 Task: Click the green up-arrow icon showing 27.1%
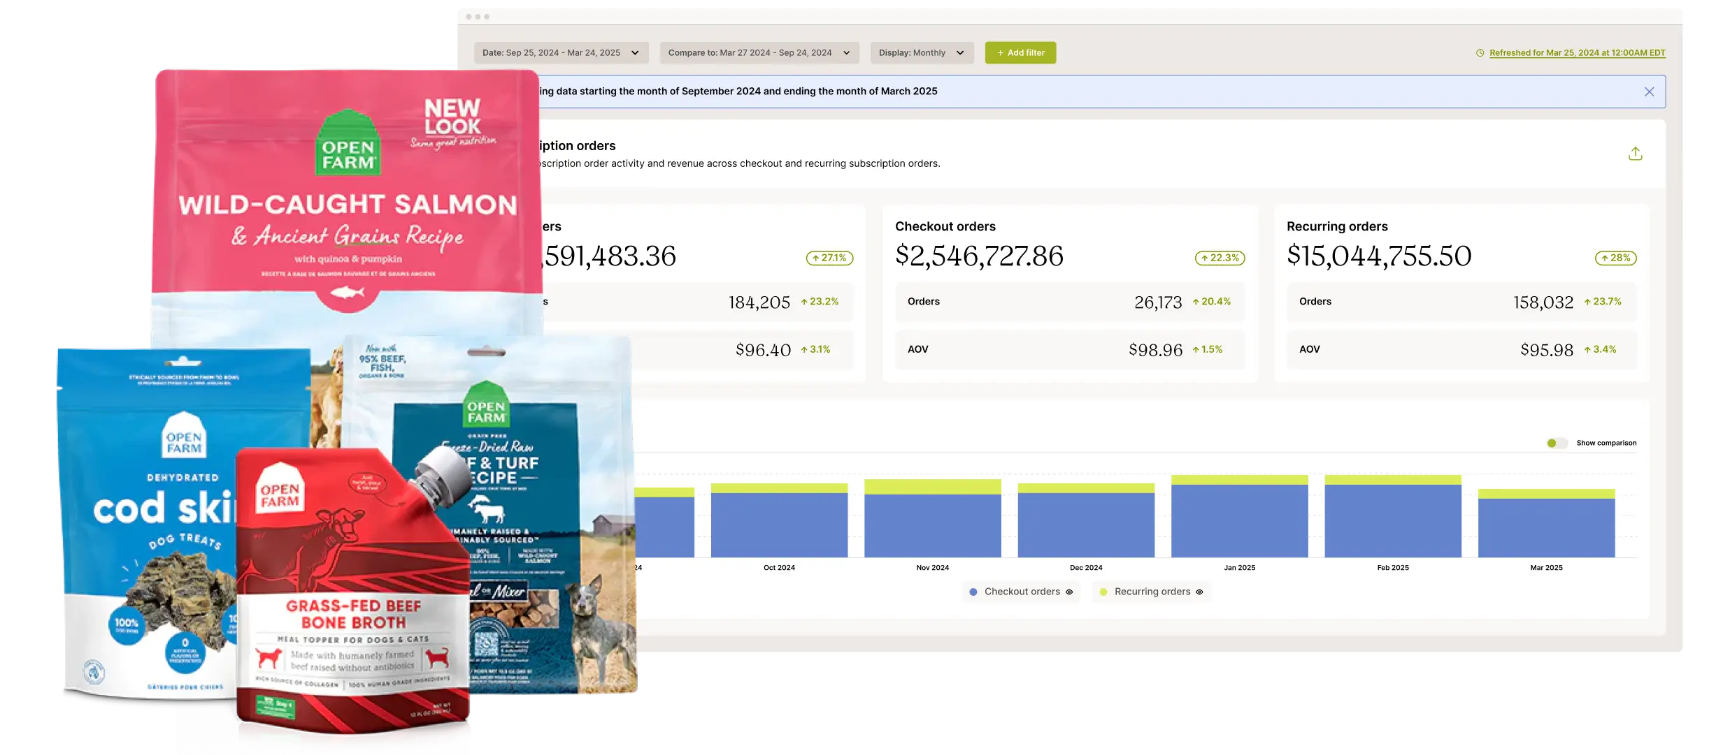815,258
